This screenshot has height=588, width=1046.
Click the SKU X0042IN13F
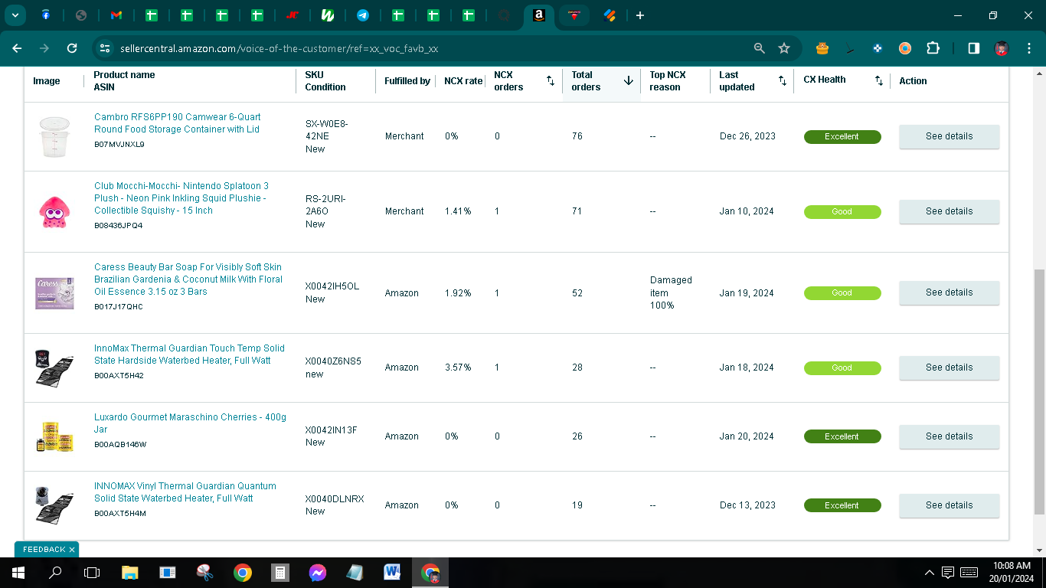coord(332,430)
